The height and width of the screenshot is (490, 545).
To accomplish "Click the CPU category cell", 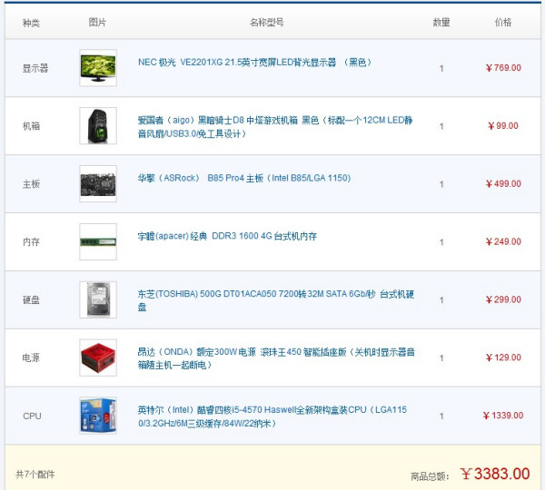I will coord(32,416).
